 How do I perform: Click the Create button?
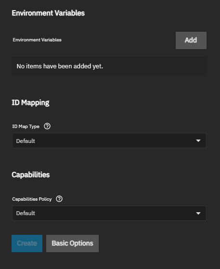27,243
